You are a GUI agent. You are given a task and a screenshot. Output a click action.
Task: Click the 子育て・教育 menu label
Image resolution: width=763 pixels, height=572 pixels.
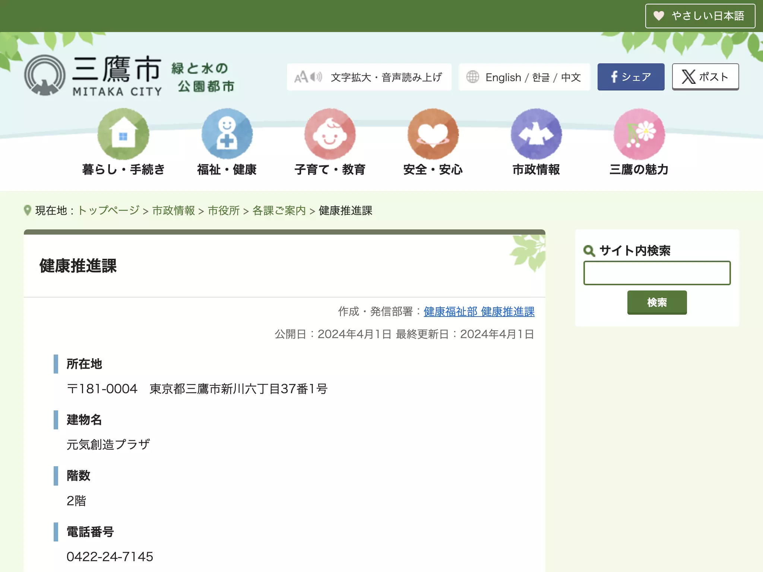click(330, 169)
